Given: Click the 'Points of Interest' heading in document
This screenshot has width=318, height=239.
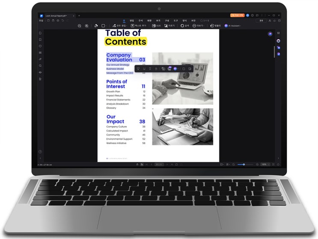Looking at the screenshot, I should 116,84.
